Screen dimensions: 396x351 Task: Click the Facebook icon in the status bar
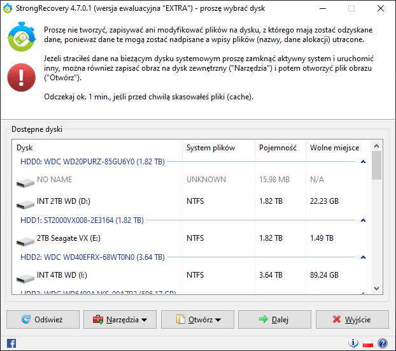pyautogui.click(x=11, y=343)
